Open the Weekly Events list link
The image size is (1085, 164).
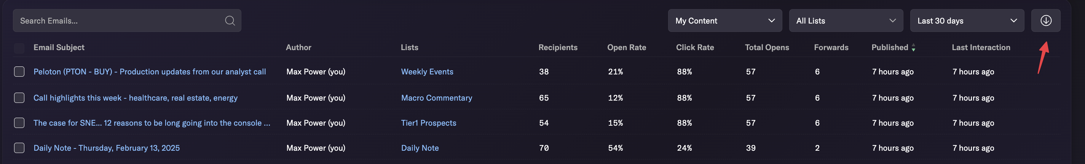point(427,71)
